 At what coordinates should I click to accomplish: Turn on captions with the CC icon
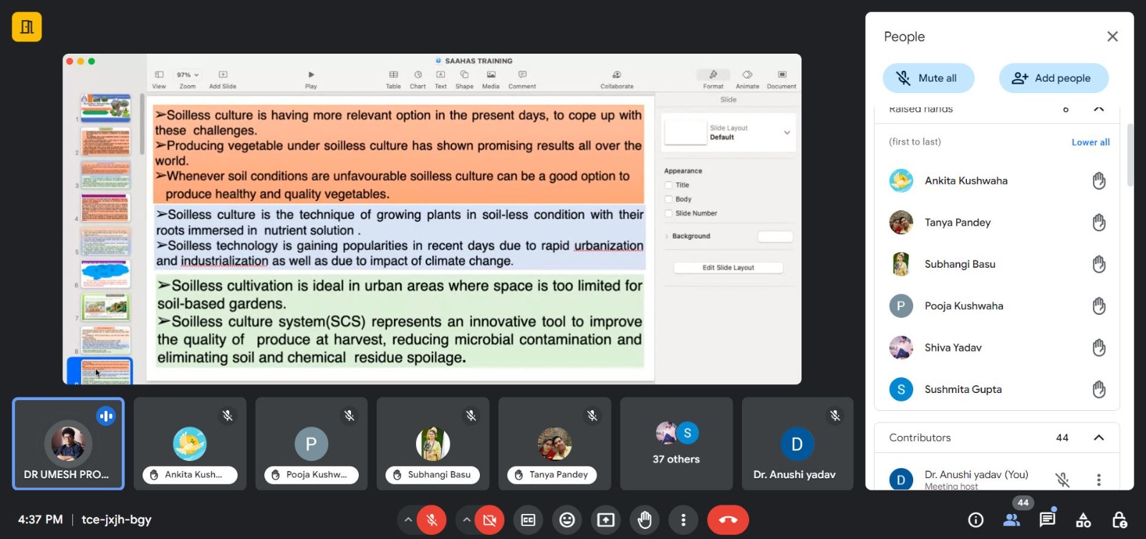[x=528, y=520]
